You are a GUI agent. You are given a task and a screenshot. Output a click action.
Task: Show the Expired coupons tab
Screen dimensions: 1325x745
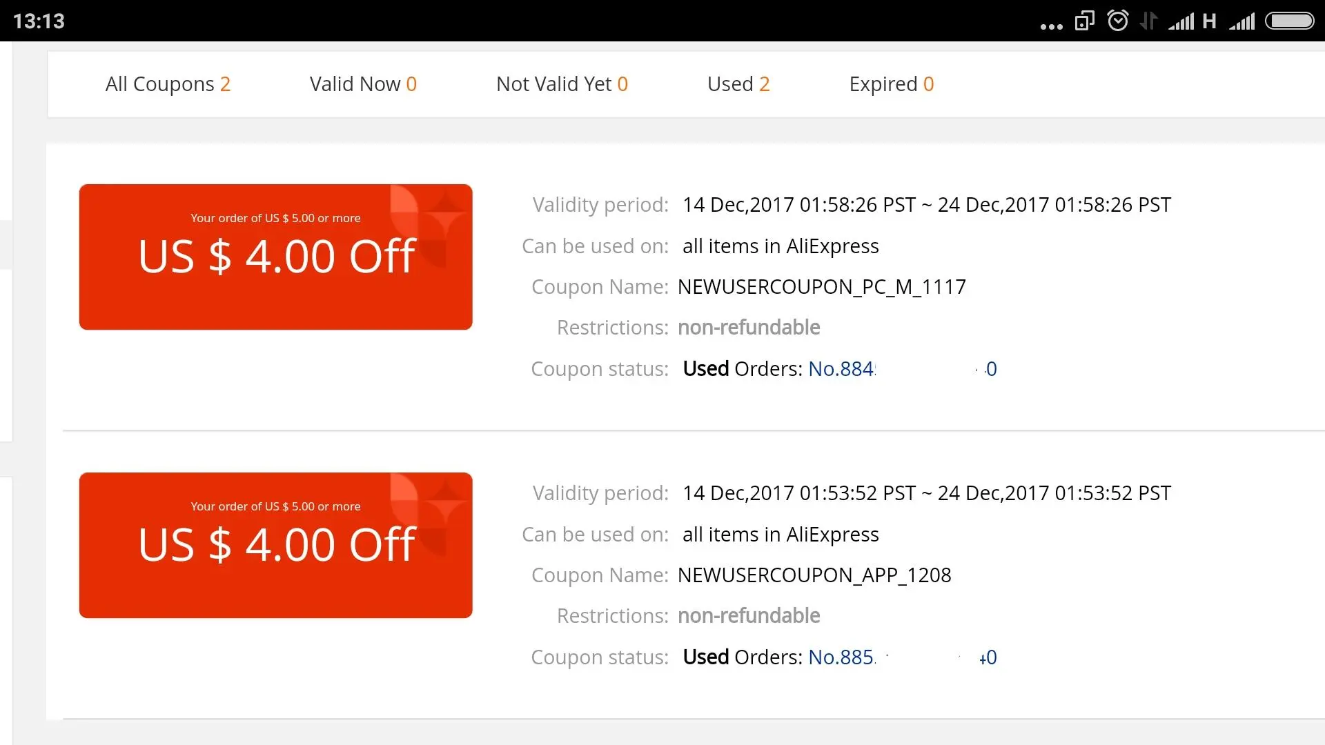892,84
